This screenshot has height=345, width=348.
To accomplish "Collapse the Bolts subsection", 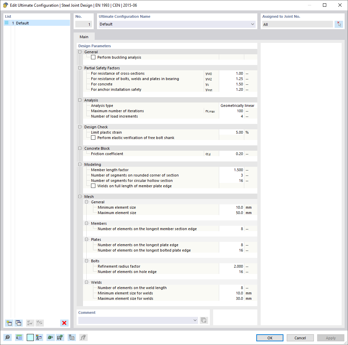I will (x=87, y=261).
